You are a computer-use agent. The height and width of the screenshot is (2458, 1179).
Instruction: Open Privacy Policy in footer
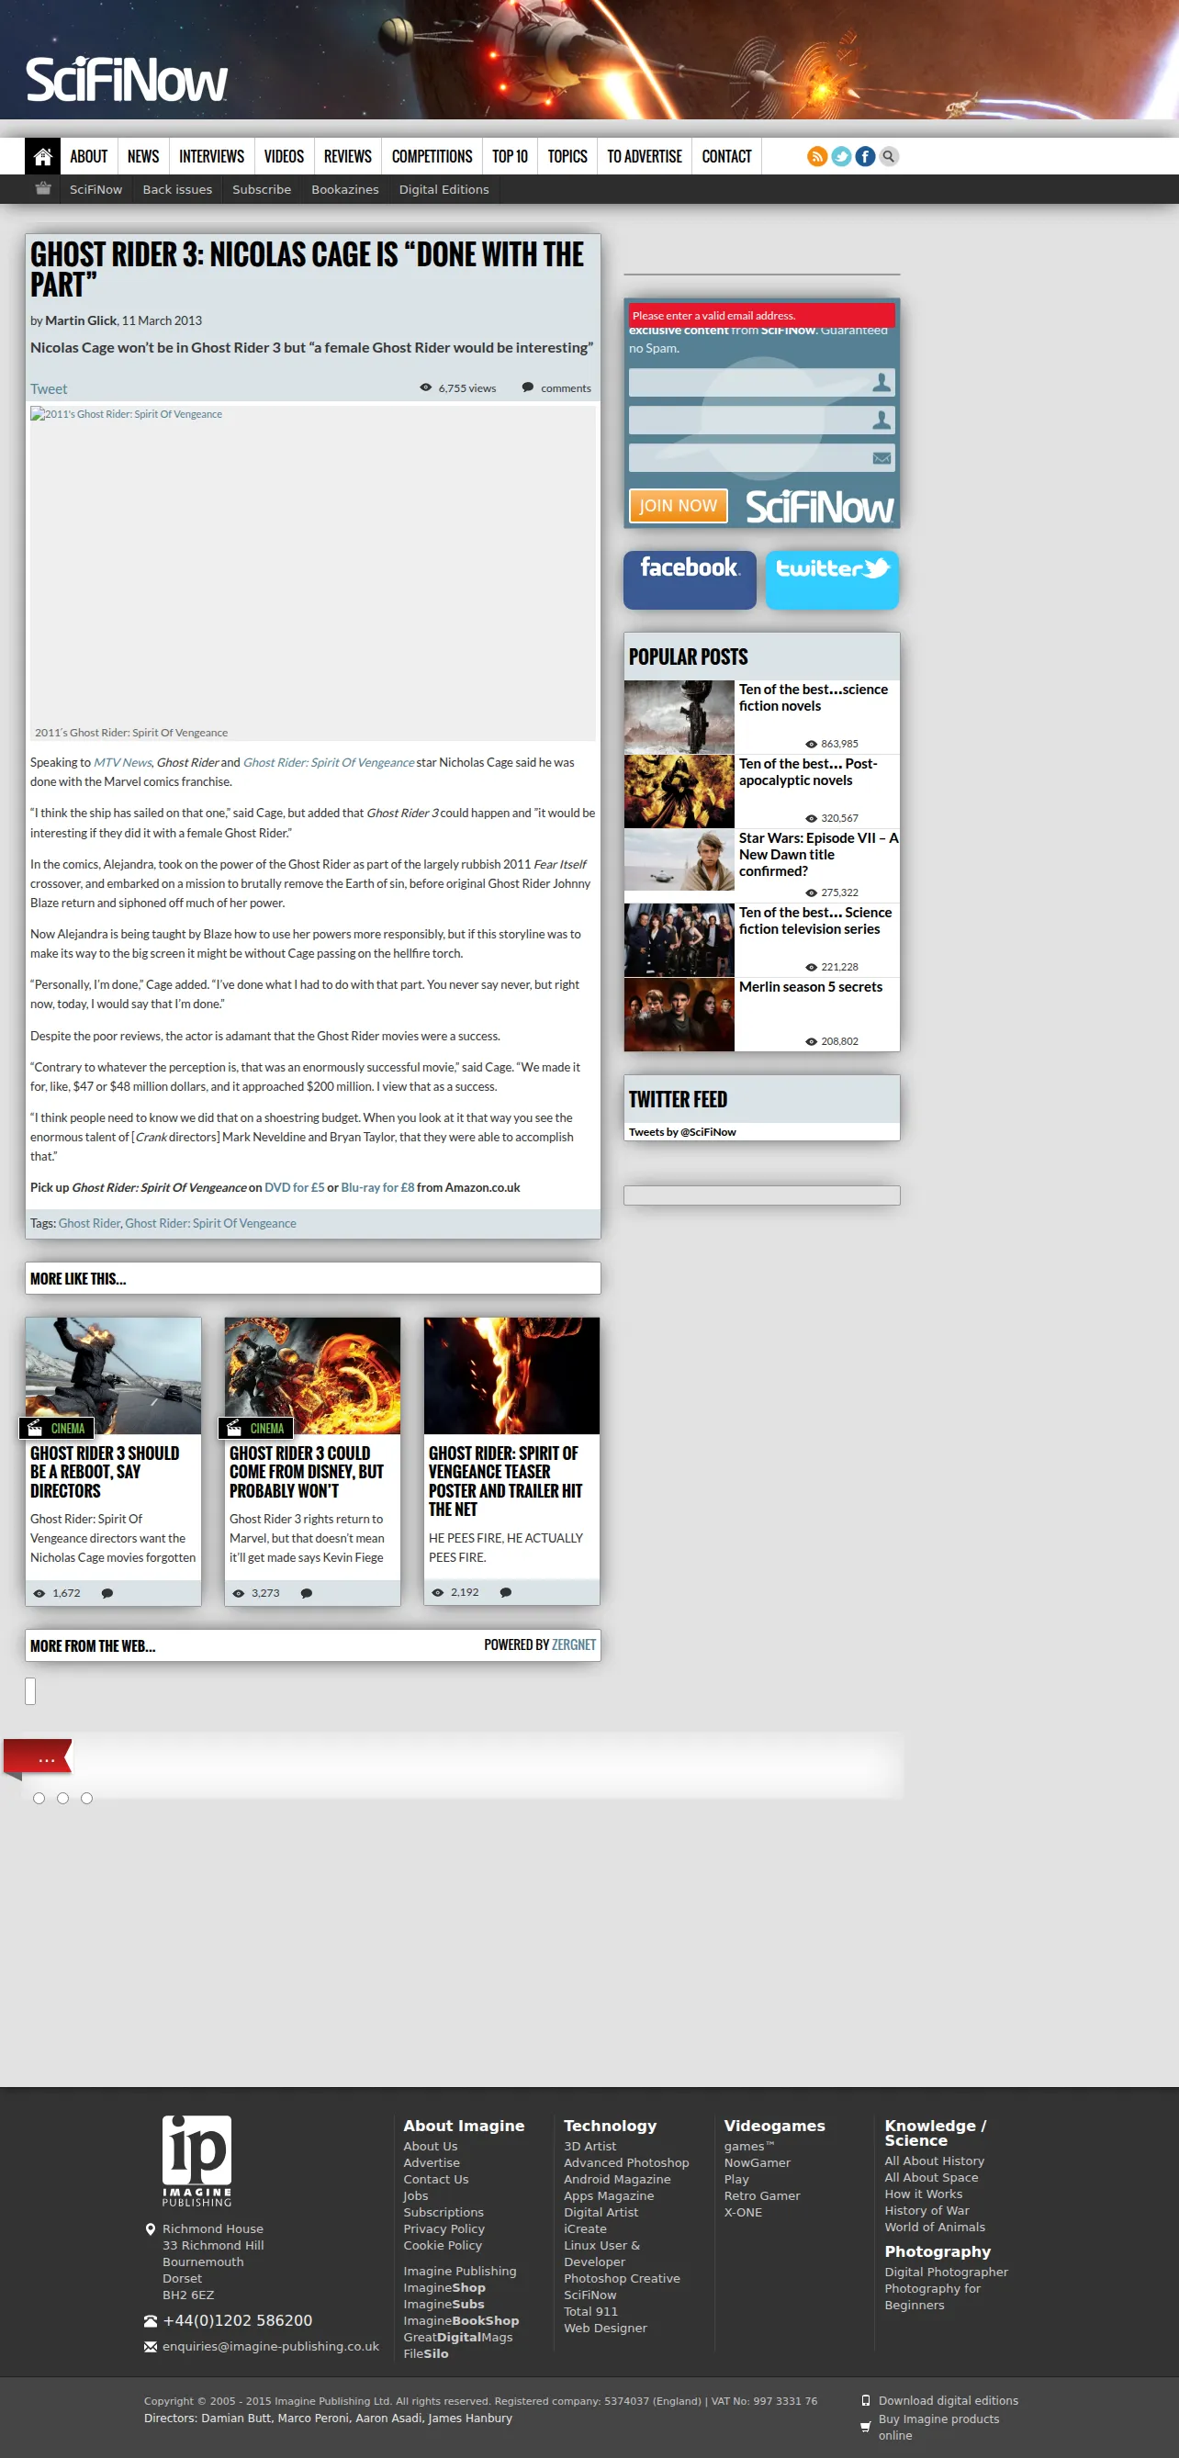pos(444,2228)
